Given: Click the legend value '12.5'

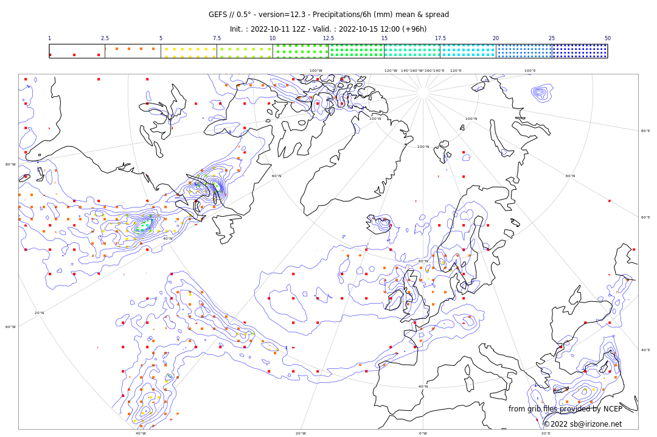Looking at the screenshot, I should pyautogui.click(x=328, y=38).
